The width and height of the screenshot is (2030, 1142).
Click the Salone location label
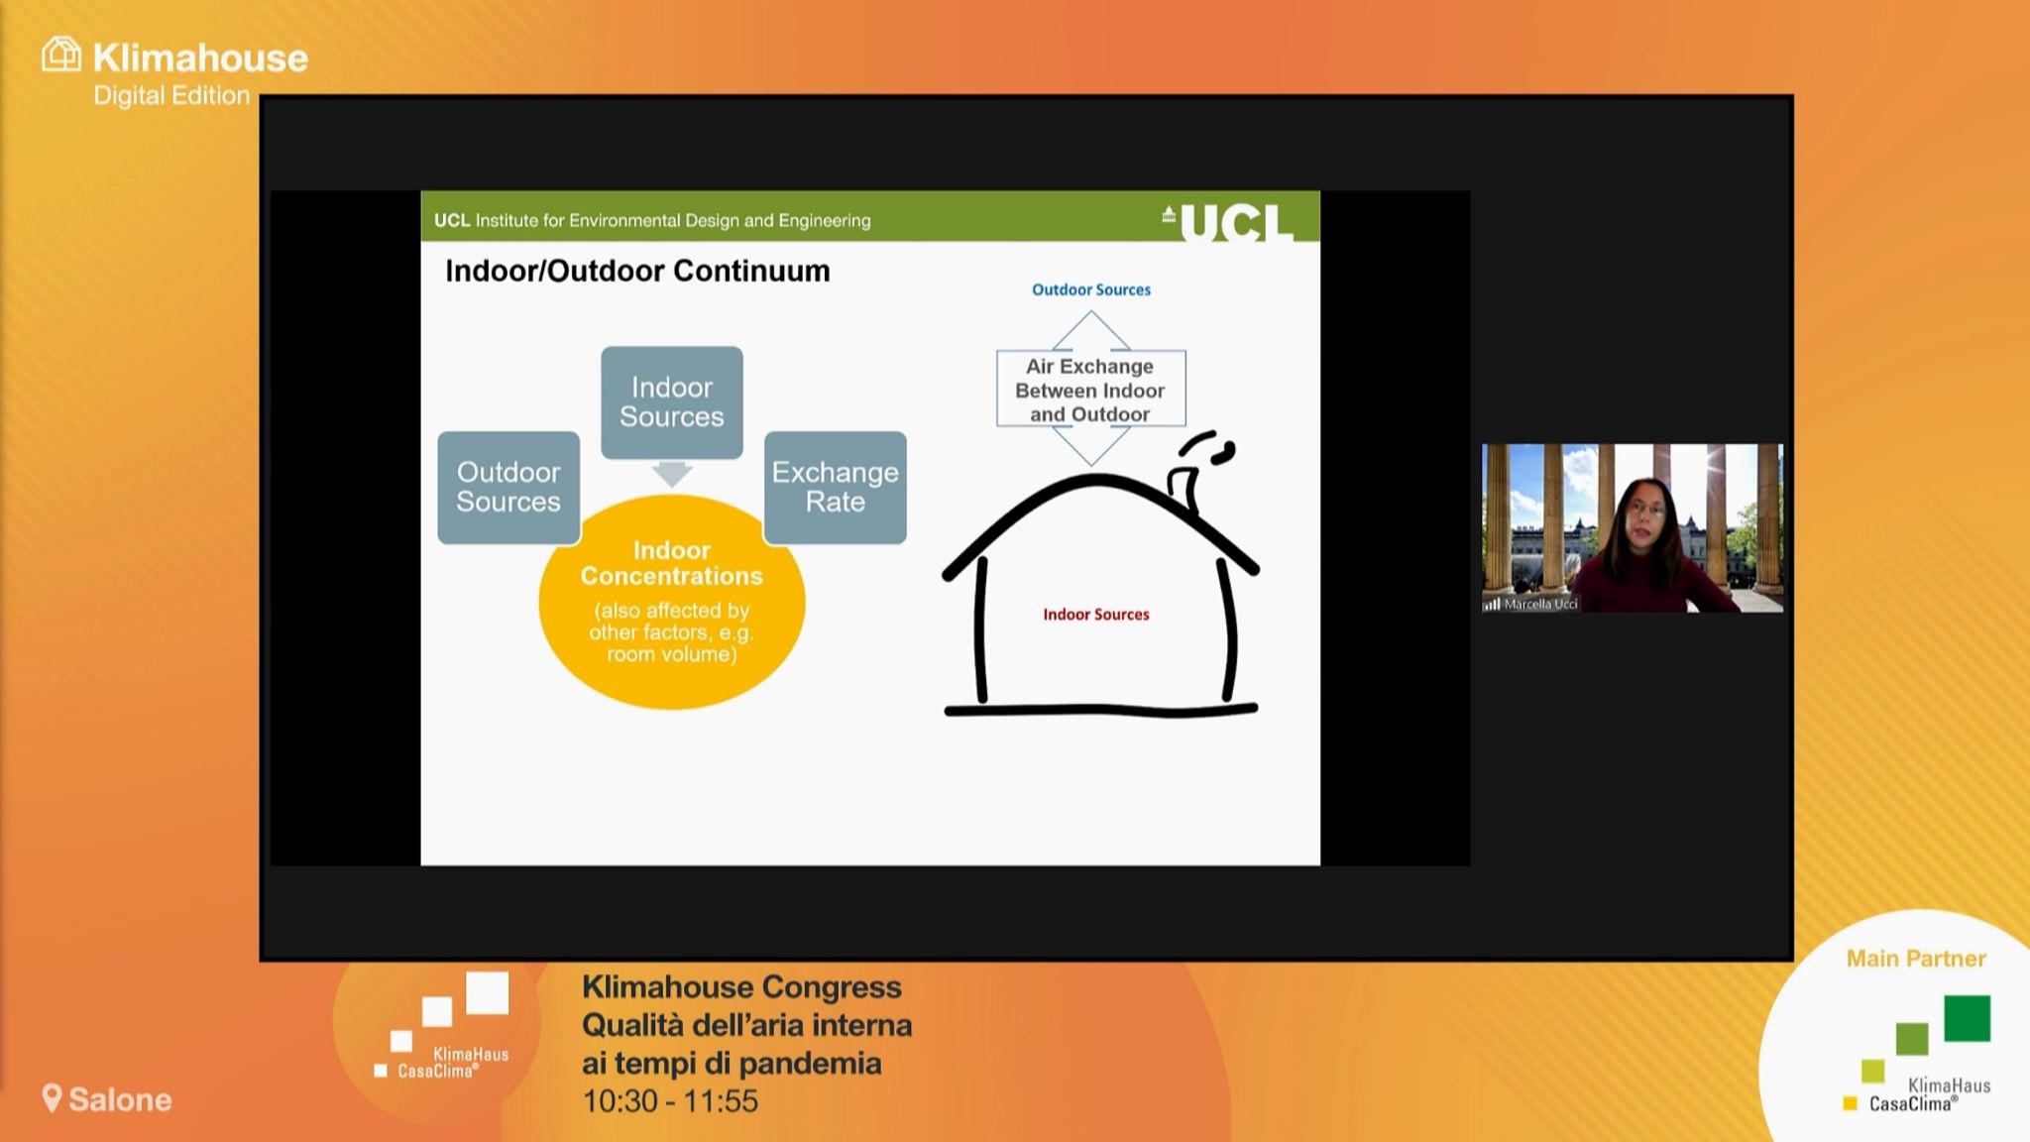click(x=120, y=1099)
